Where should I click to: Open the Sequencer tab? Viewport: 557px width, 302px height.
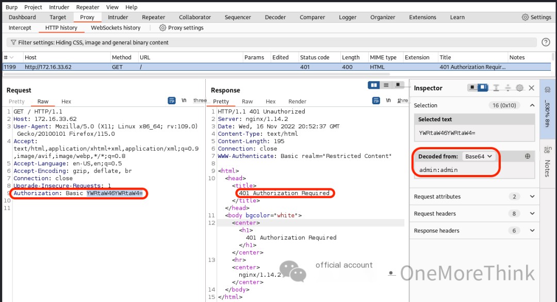238,17
